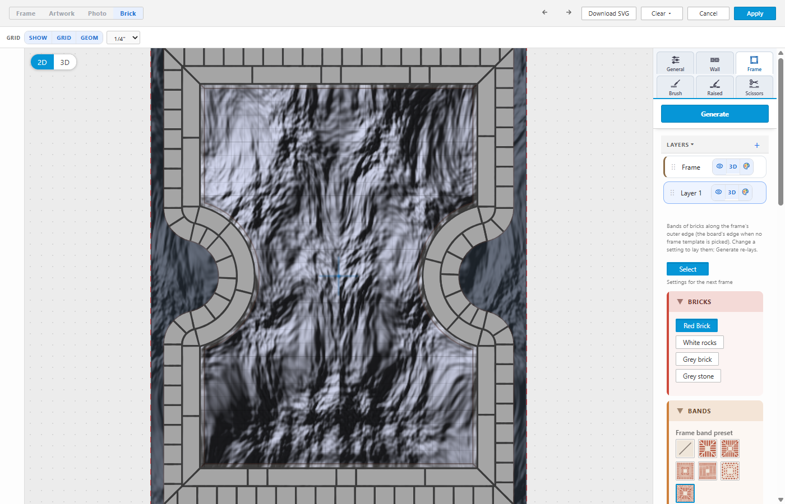Image resolution: width=785 pixels, height=504 pixels.
Task: Click the side panel vertical scrollbar
Action: pos(781,131)
